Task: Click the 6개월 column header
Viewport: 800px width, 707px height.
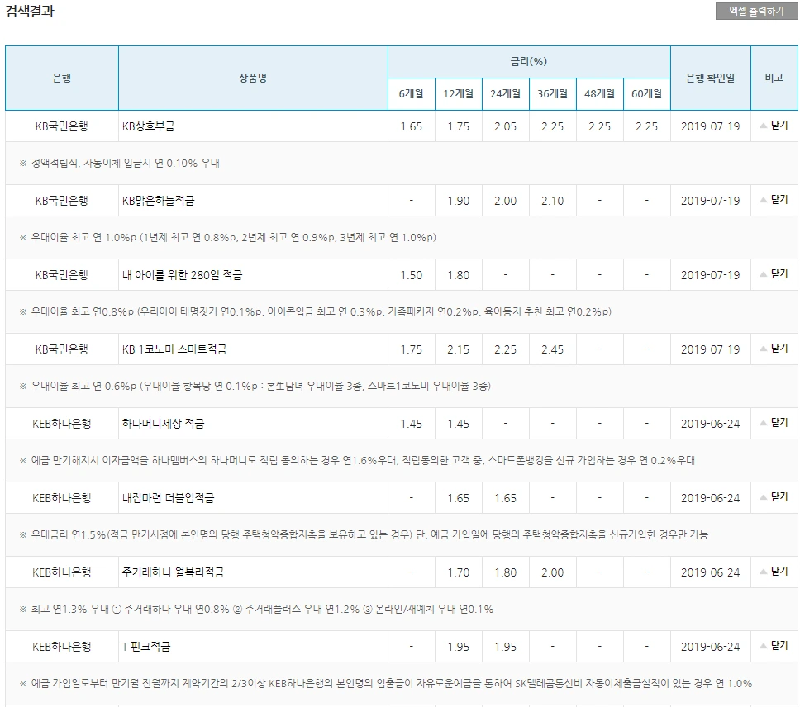Action: pos(412,94)
